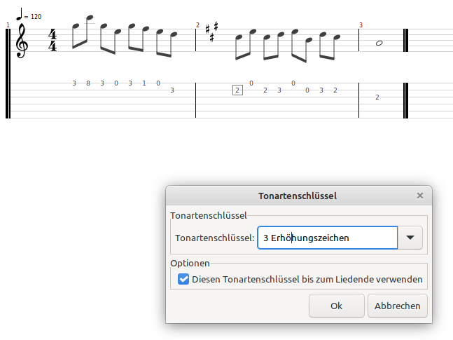Open the Tonartenschlüssel dropdown arrow
Viewport: 453px width, 340px height.
point(410,238)
